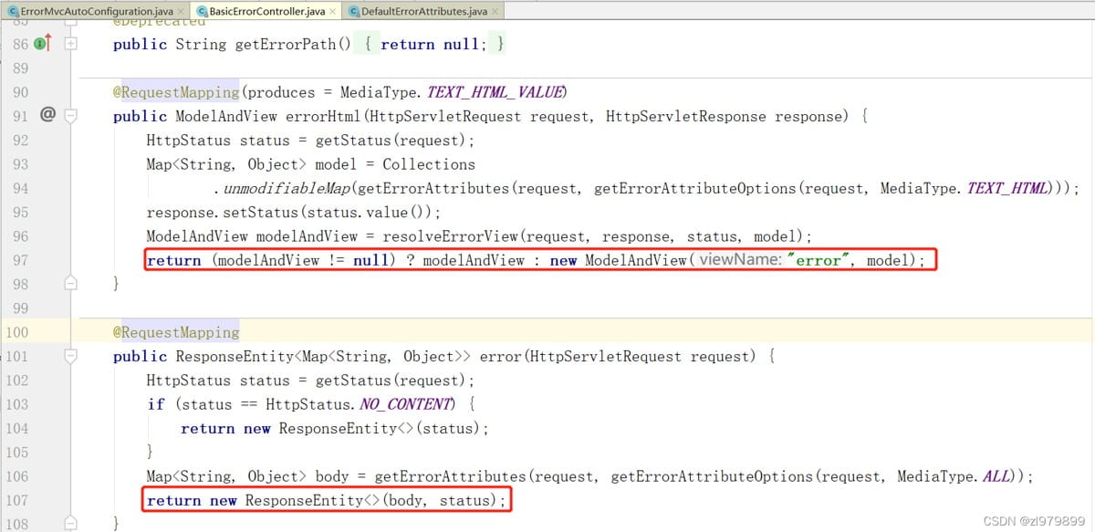Click 'ALL' constant on line 106

[x=997, y=476]
